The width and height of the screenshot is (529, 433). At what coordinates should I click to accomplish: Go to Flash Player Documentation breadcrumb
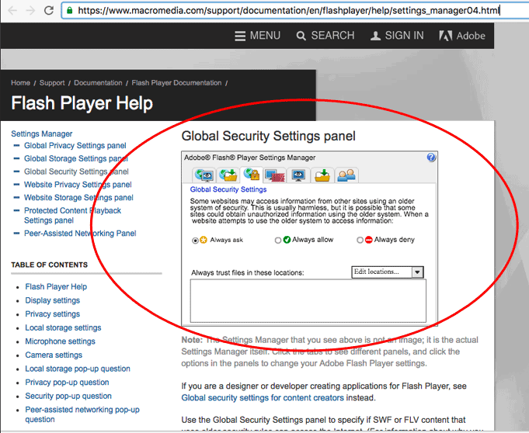(176, 83)
